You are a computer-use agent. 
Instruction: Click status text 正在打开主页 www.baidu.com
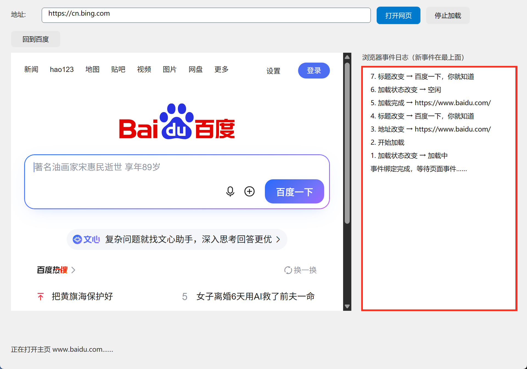62,350
